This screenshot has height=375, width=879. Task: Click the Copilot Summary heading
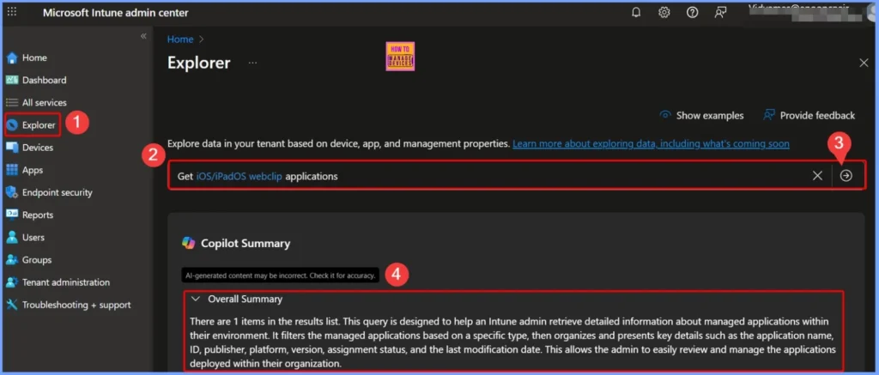click(x=246, y=243)
